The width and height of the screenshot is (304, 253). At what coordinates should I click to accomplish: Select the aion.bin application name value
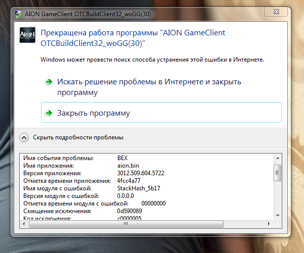(128, 166)
